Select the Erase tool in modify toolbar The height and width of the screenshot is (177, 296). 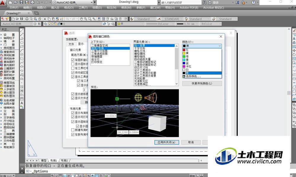pos(294,30)
